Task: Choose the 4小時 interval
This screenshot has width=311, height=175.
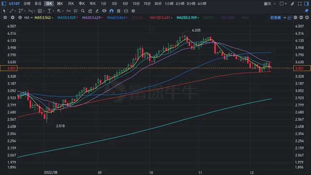Action: [202, 3]
